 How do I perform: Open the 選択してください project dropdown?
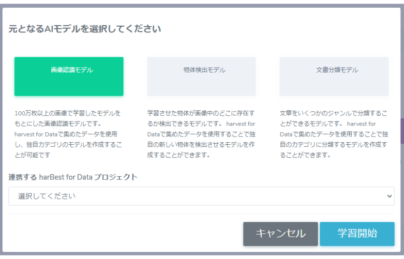coord(194,196)
